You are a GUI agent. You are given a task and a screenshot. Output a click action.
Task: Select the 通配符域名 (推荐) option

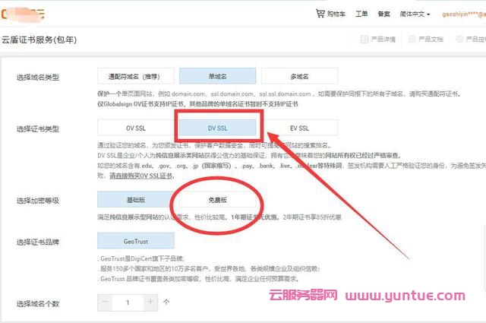[135, 77]
